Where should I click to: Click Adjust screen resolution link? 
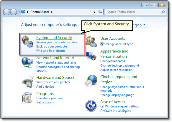coord(116,70)
